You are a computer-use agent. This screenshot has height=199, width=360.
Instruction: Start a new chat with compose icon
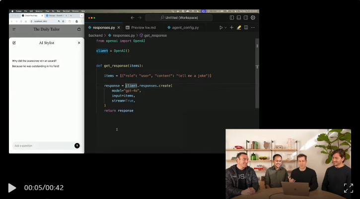(x=14, y=43)
